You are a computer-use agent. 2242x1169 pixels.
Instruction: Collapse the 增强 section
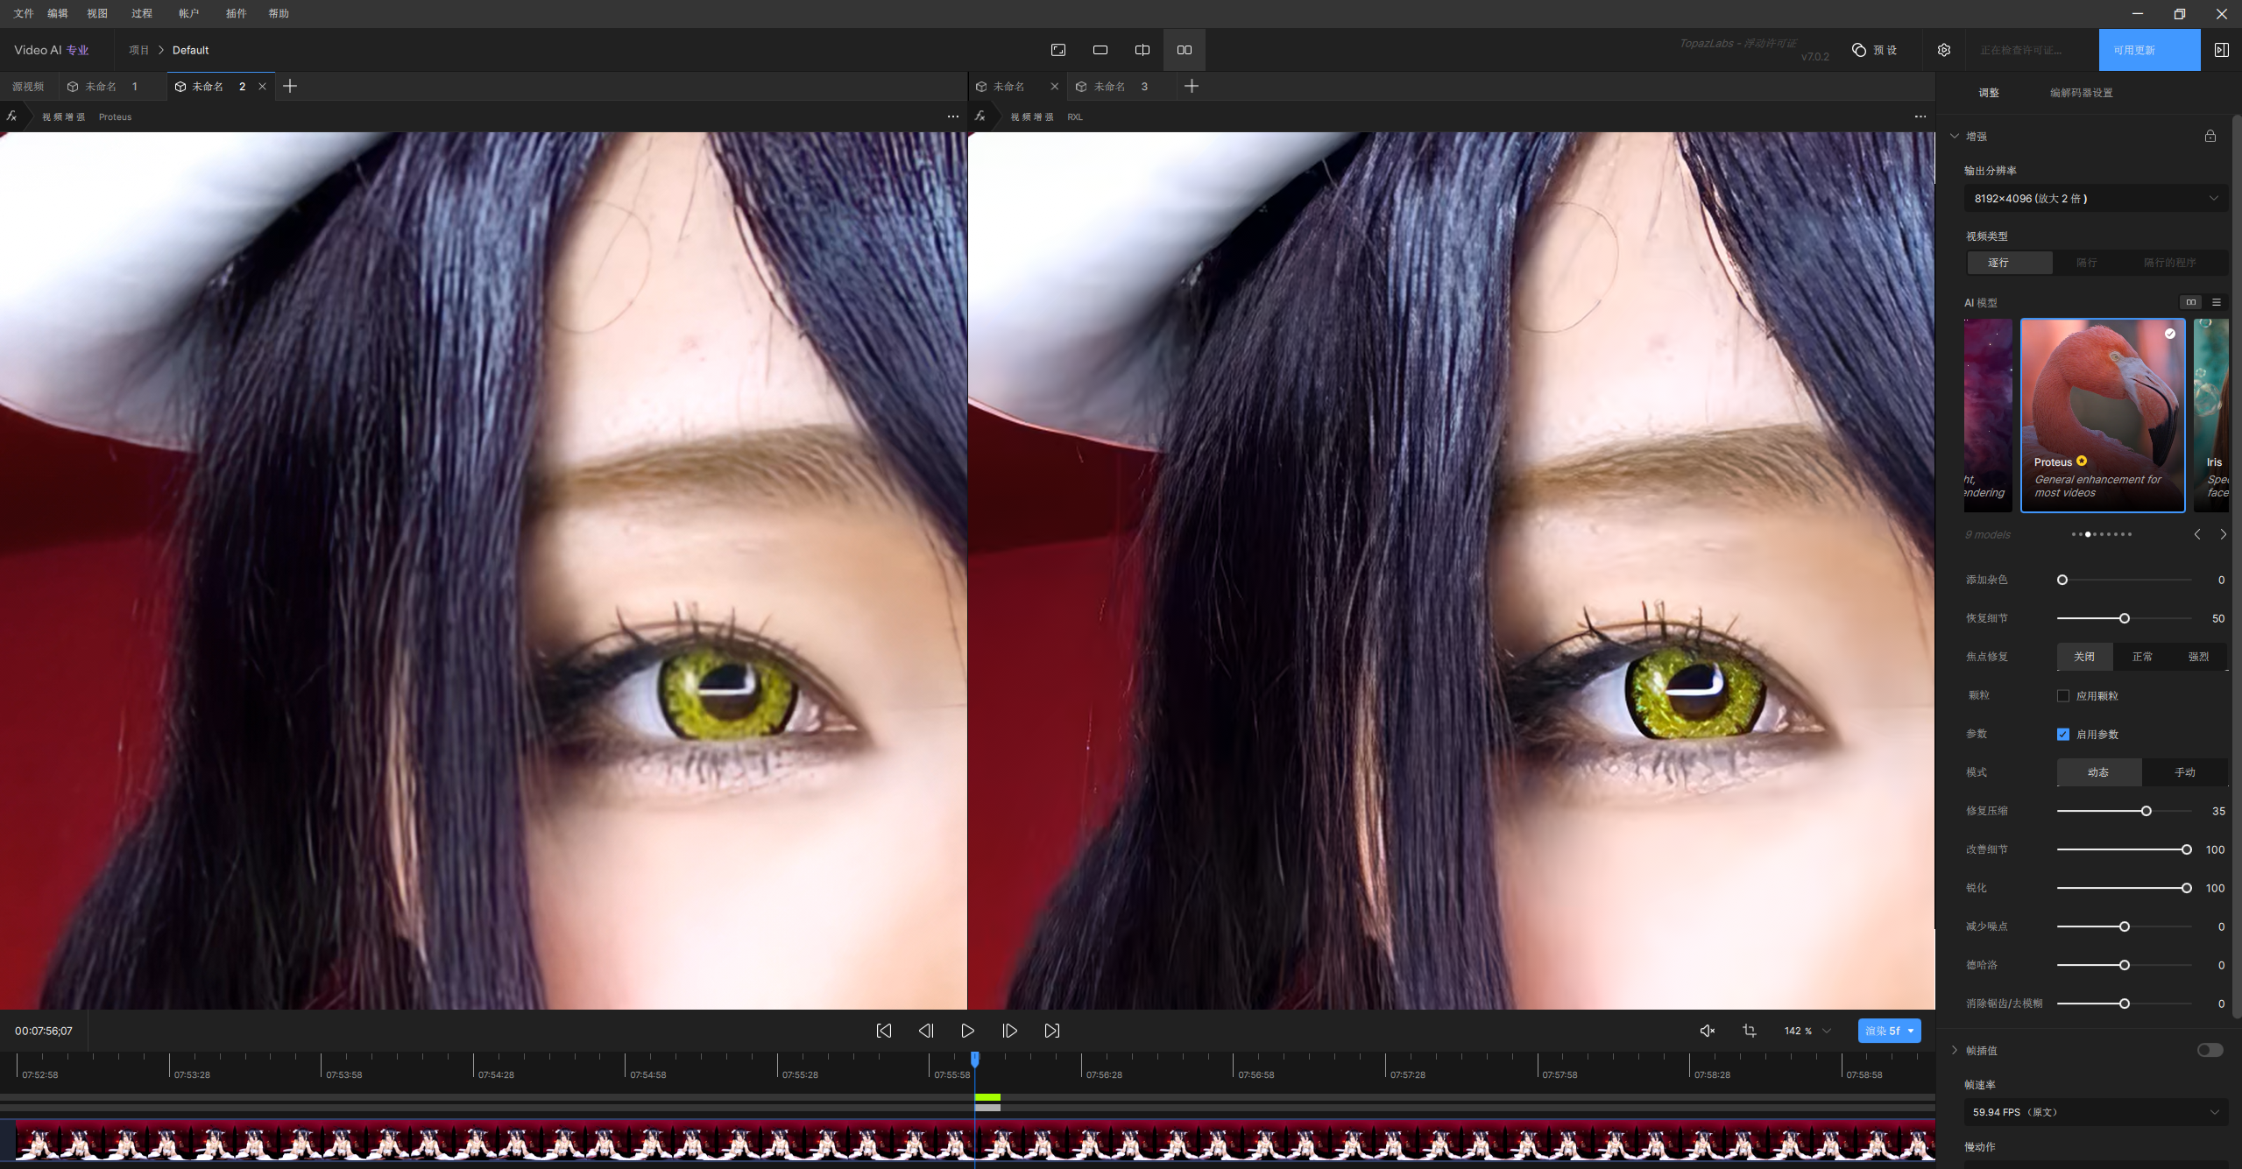tap(1955, 136)
